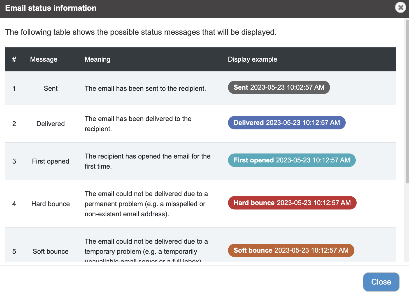Click the blue Close button
Viewport: 409px width, 298px height.
coord(381,282)
